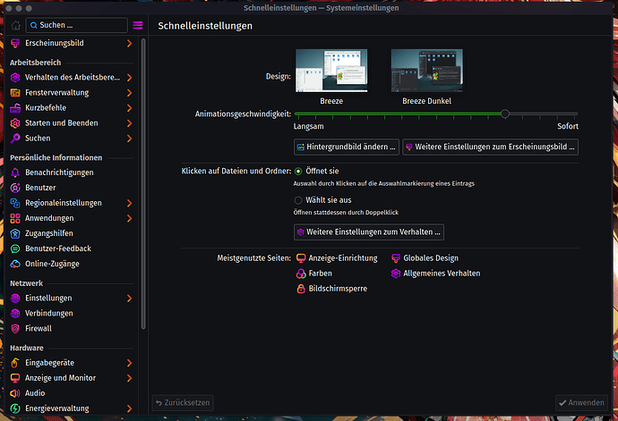Open the hamburger menu next to search
This screenshot has height=421, width=618.
pyautogui.click(x=137, y=26)
